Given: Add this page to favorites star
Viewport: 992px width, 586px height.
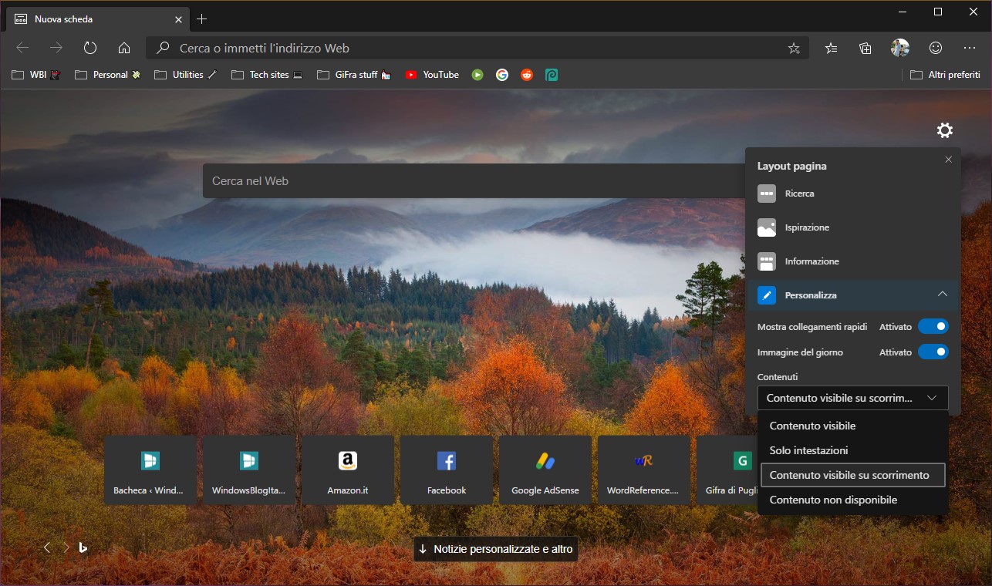Looking at the screenshot, I should click(x=794, y=48).
